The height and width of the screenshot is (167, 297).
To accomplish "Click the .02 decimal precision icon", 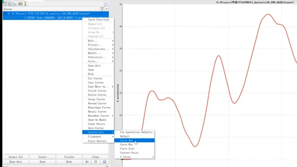I will tap(87, 162).
